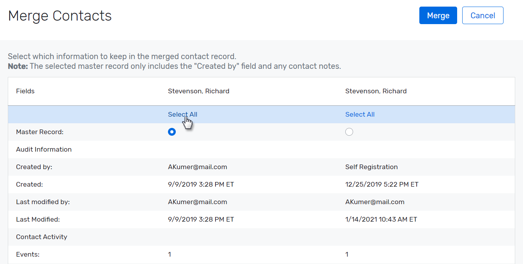Click Select All for the left contact

182,114
